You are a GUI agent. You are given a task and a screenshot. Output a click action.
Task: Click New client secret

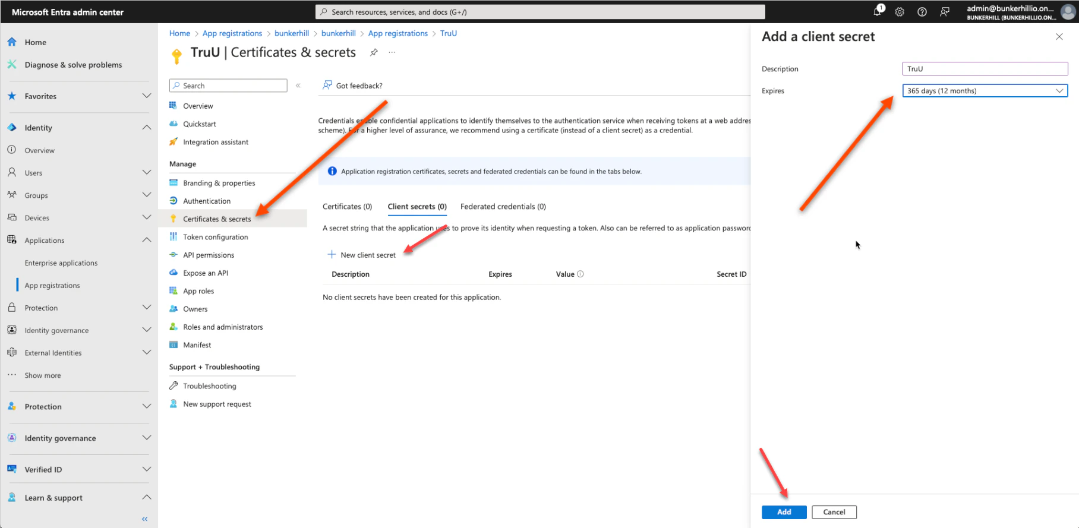point(361,255)
